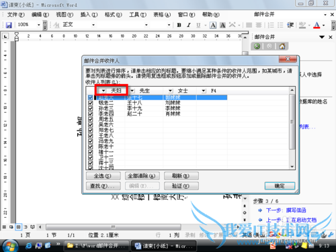Click the 验证 button
Screen dimensions: 336x252
click(x=181, y=186)
